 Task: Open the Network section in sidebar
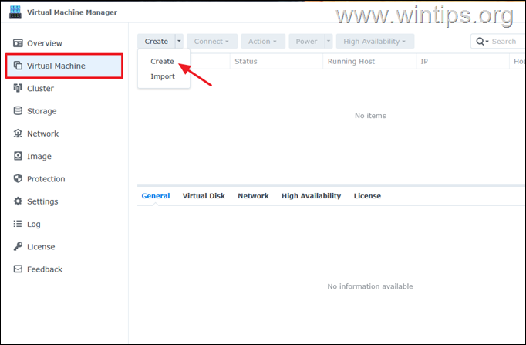point(43,134)
